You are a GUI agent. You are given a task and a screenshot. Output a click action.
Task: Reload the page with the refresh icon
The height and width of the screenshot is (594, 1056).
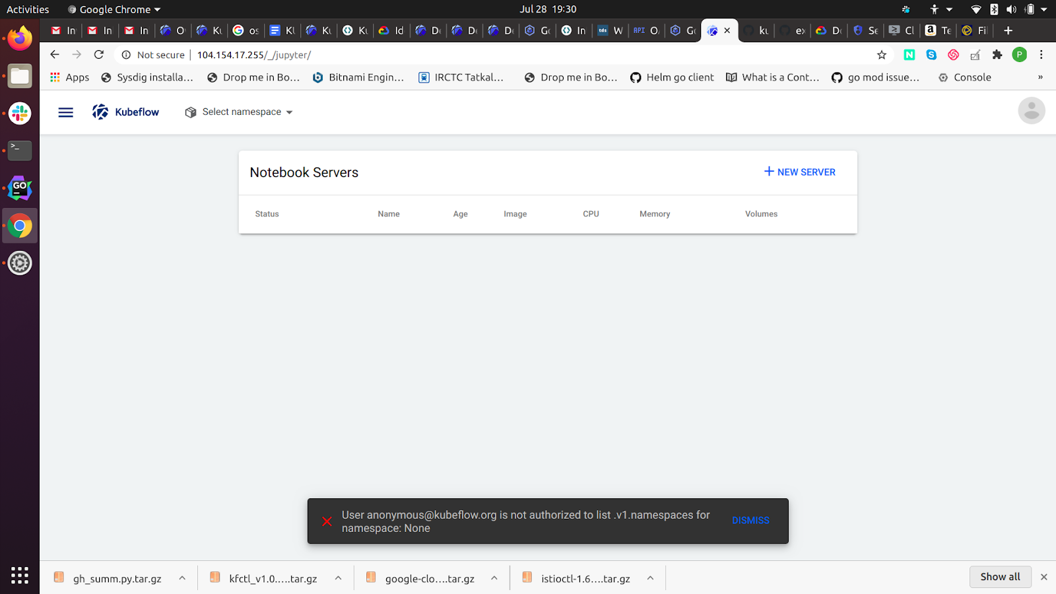(x=99, y=55)
